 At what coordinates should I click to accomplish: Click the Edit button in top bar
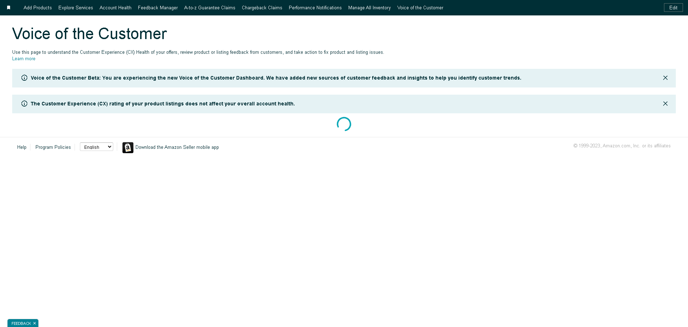673,8
